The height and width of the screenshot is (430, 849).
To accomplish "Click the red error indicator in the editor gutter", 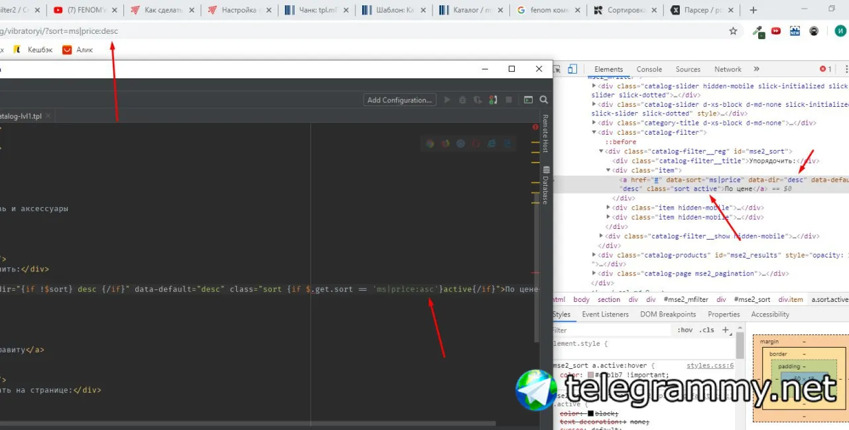I will coord(535,127).
